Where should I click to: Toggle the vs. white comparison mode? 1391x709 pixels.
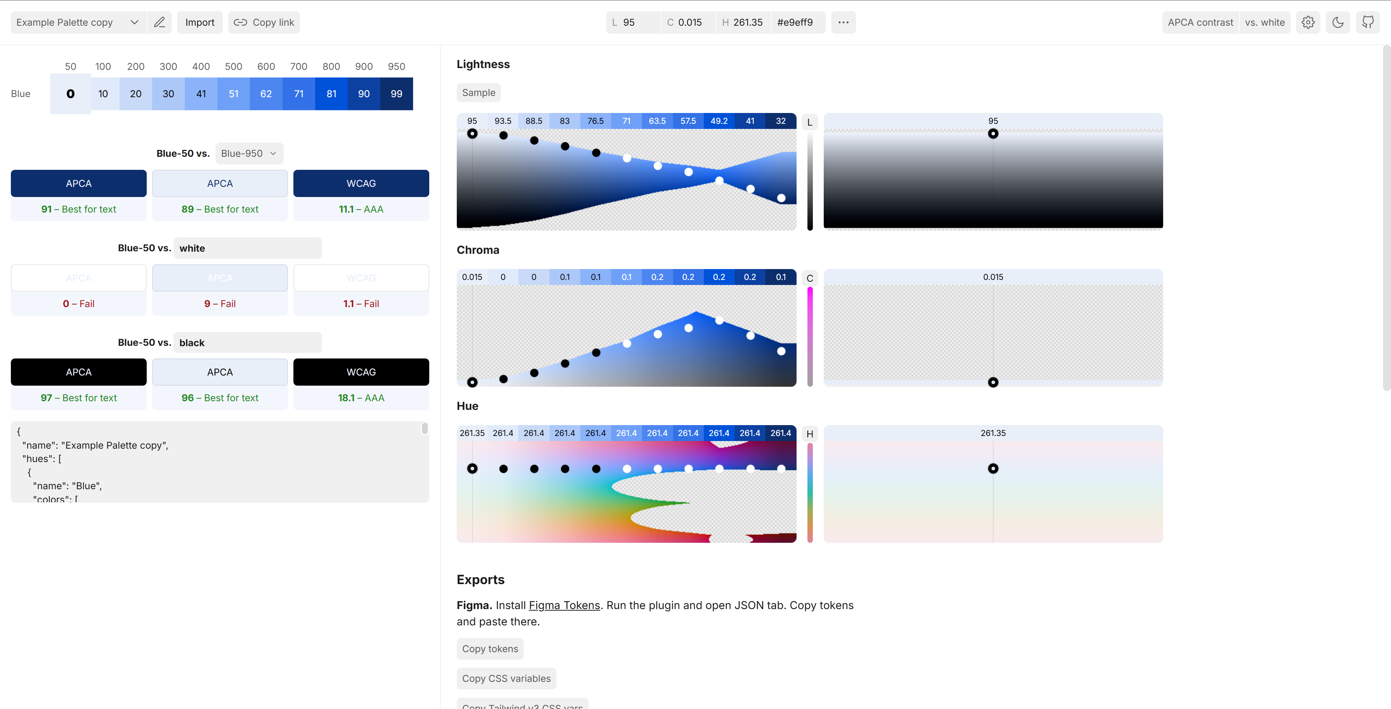coord(1264,22)
